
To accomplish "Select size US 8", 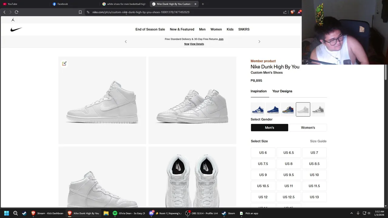I will (x=289, y=164).
